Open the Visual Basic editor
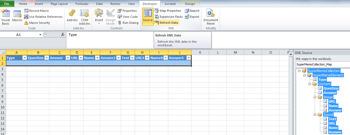 point(6,17)
